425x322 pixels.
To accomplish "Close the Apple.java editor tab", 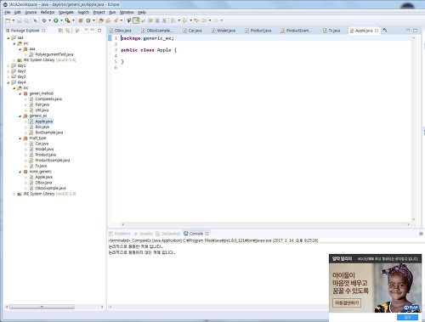I will (x=377, y=31).
